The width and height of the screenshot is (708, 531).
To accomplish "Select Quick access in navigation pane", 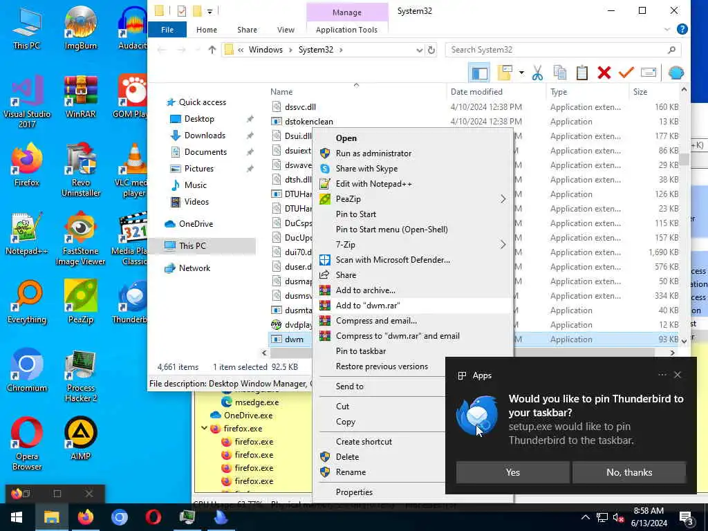I will pyautogui.click(x=203, y=102).
